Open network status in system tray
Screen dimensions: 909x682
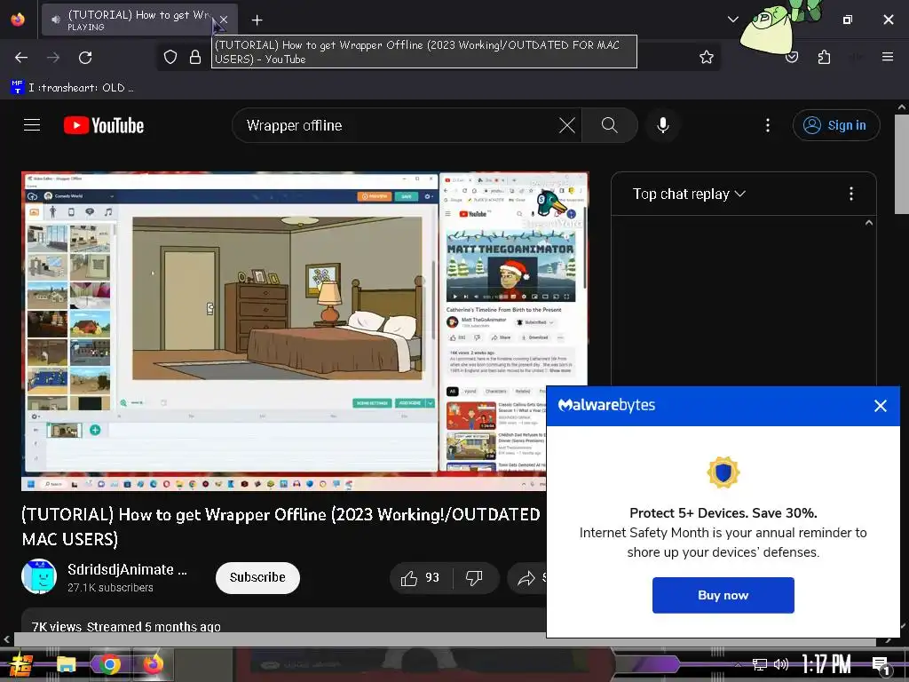[759, 664]
